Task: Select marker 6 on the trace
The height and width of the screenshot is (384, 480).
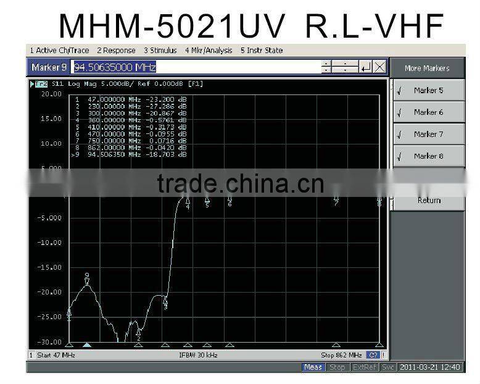Action: [230, 201]
